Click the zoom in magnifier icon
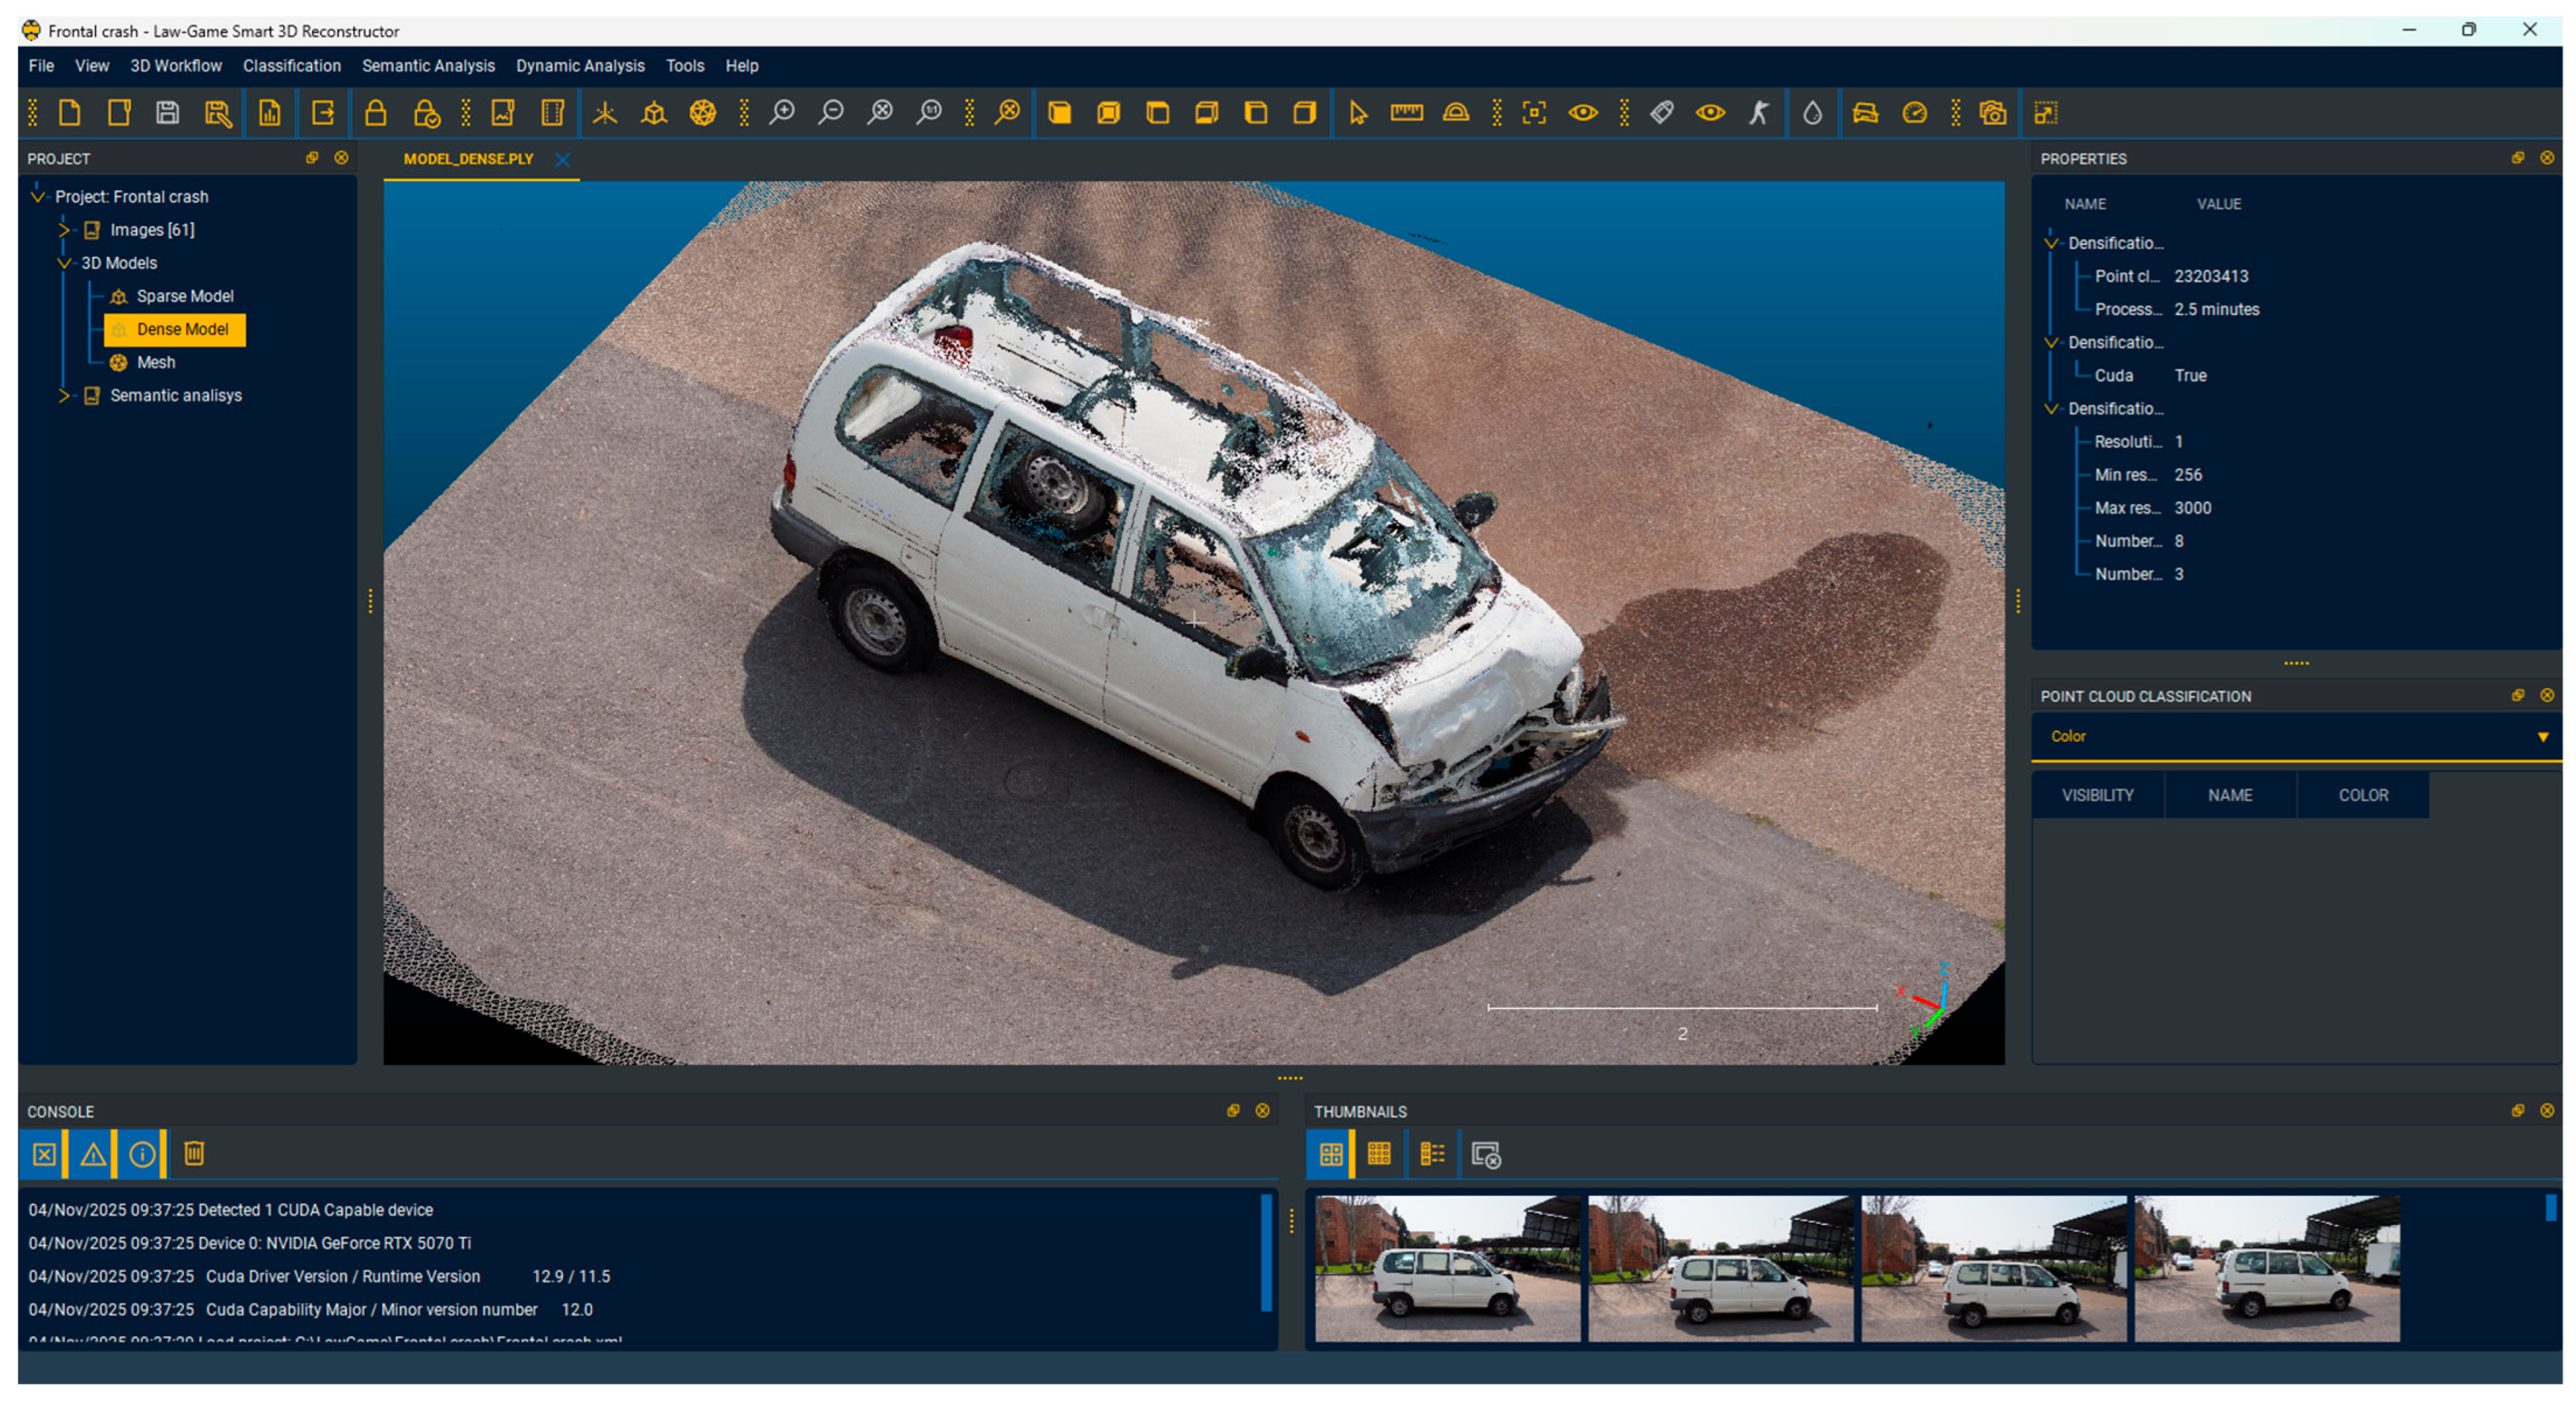The width and height of the screenshot is (2576, 1403). click(782, 113)
